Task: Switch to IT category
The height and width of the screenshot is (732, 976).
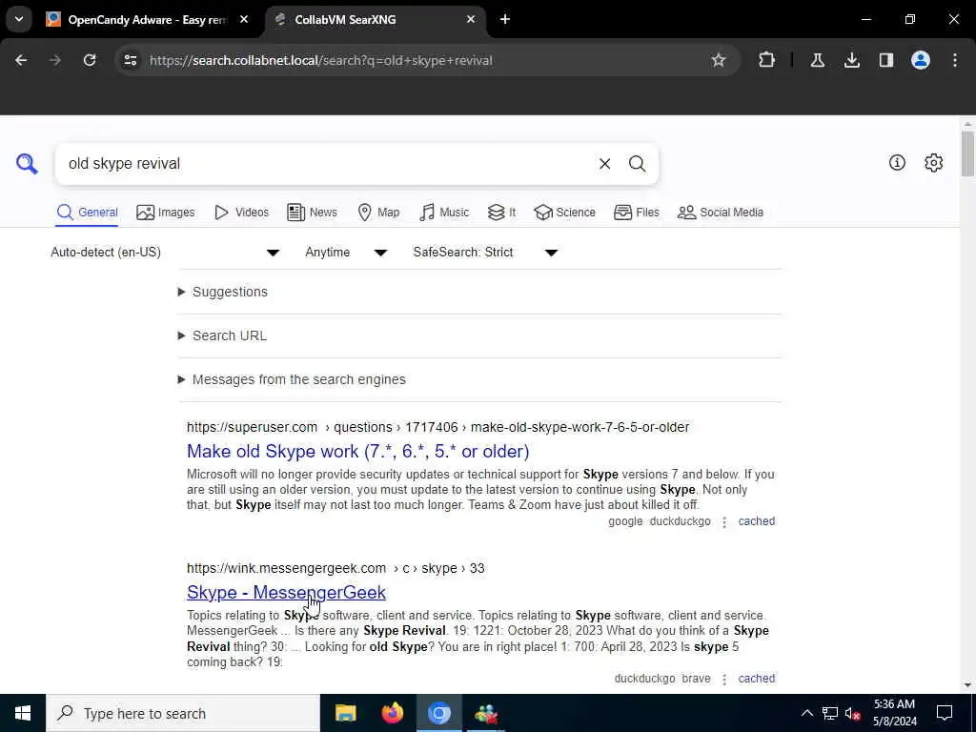Action: pos(501,213)
